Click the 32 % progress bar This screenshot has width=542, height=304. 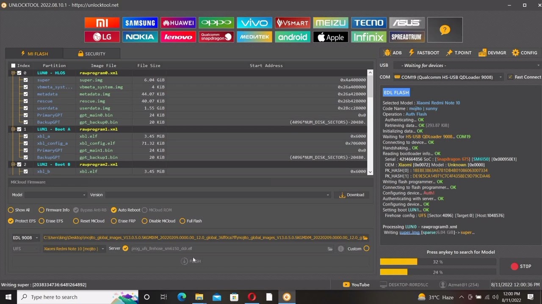pyautogui.click(x=438, y=262)
